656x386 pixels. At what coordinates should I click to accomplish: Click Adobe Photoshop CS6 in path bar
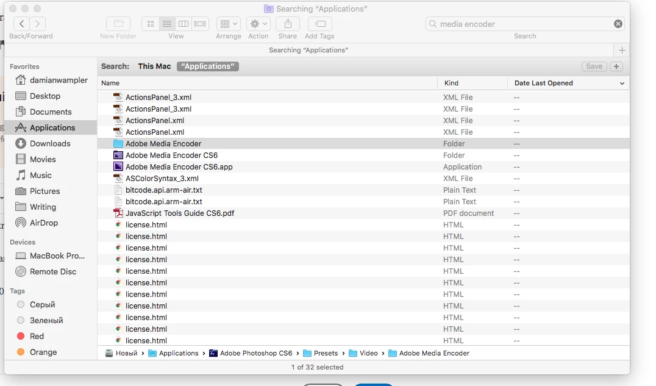251,353
